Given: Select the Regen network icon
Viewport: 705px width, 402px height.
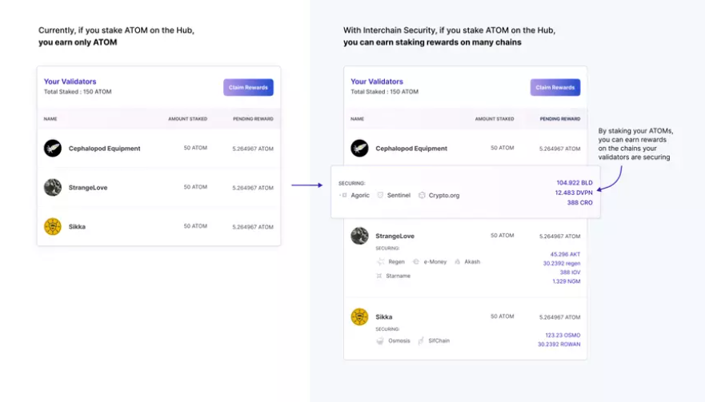Looking at the screenshot, I should pos(381,261).
